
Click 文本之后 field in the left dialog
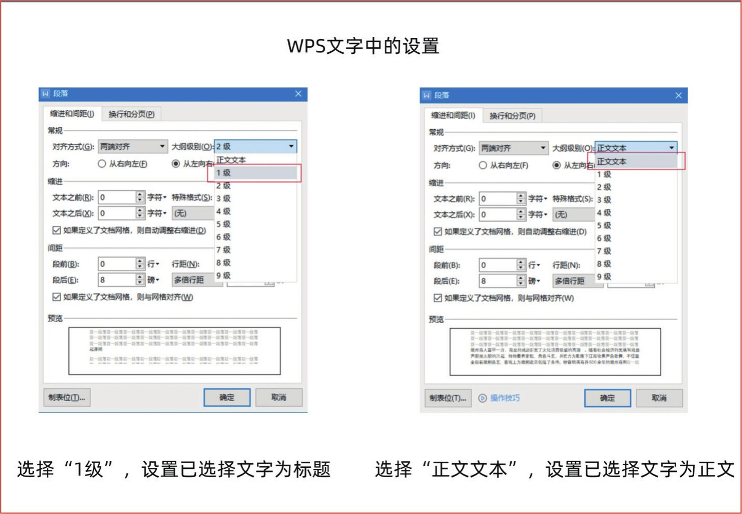[117, 213]
